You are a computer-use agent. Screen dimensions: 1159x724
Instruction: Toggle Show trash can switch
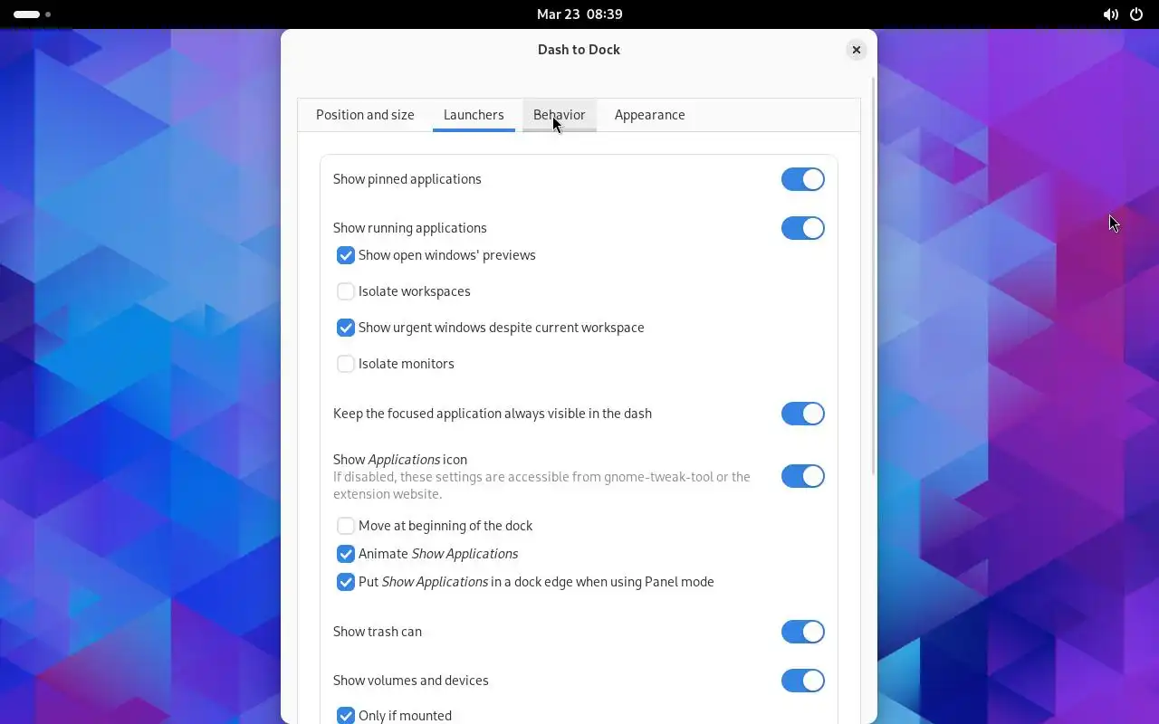pyautogui.click(x=803, y=632)
